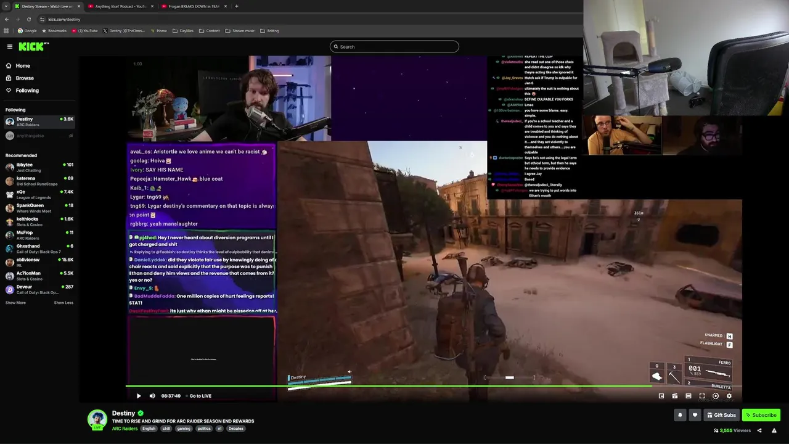The height and width of the screenshot is (444, 789).
Task: Open the Daylilies bookmark folder
Action: (x=182, y=31)
